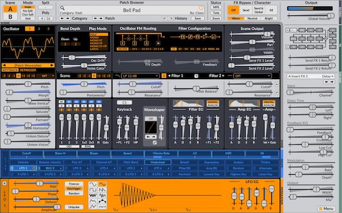Set FX bypass to Send
This screenshot has height=213, width=342.
pos(246,10)
